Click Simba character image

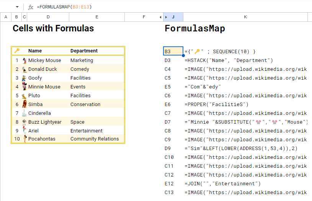pos(24,104)
